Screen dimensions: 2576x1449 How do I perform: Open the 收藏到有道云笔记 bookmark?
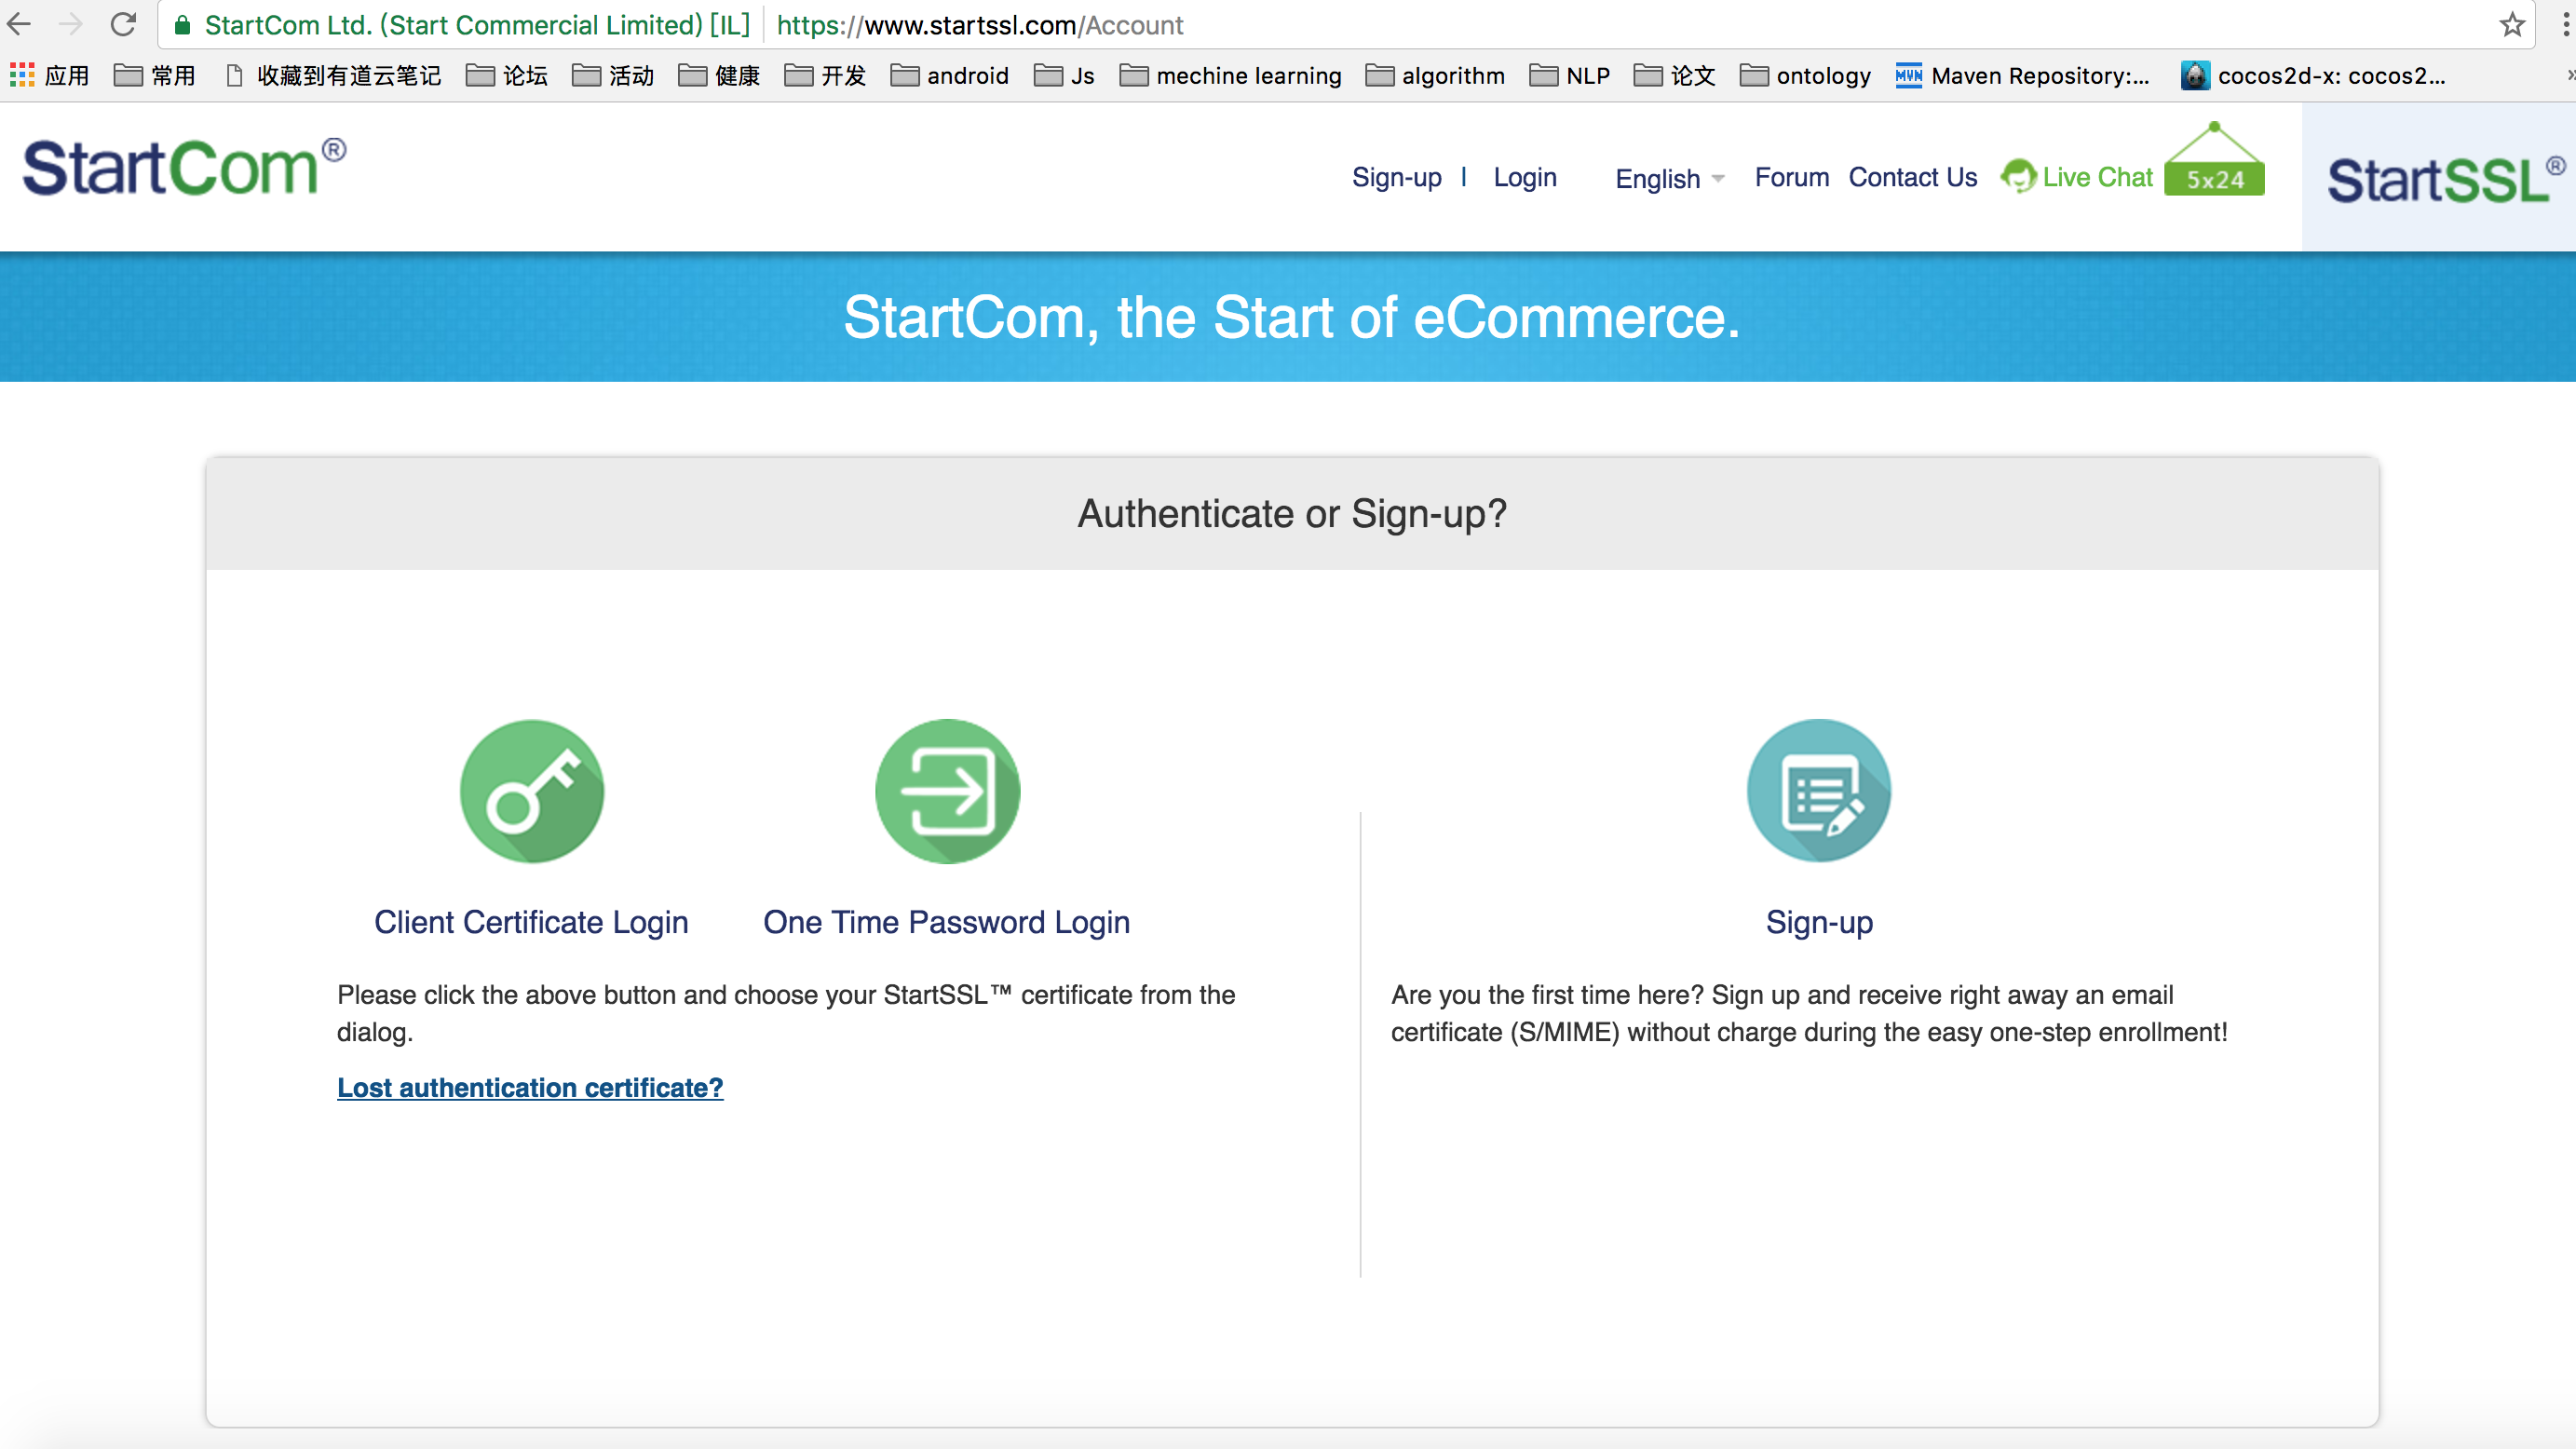coord(334,76)
